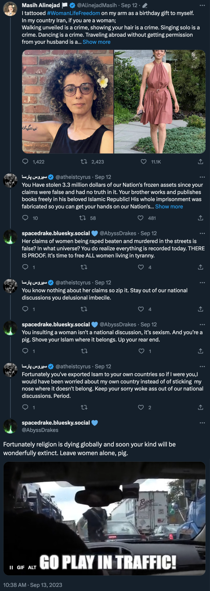Like the tweet with 11.1K likes
The height and width of the screenshot is (591, 210).
[144, 162]
